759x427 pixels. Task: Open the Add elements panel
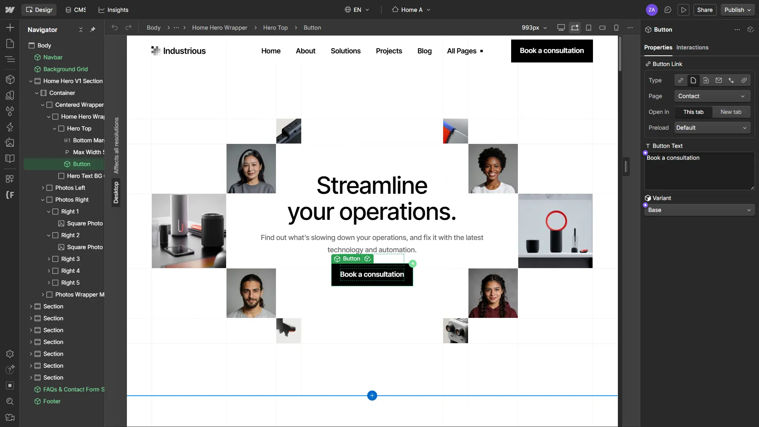pos(10,27)
